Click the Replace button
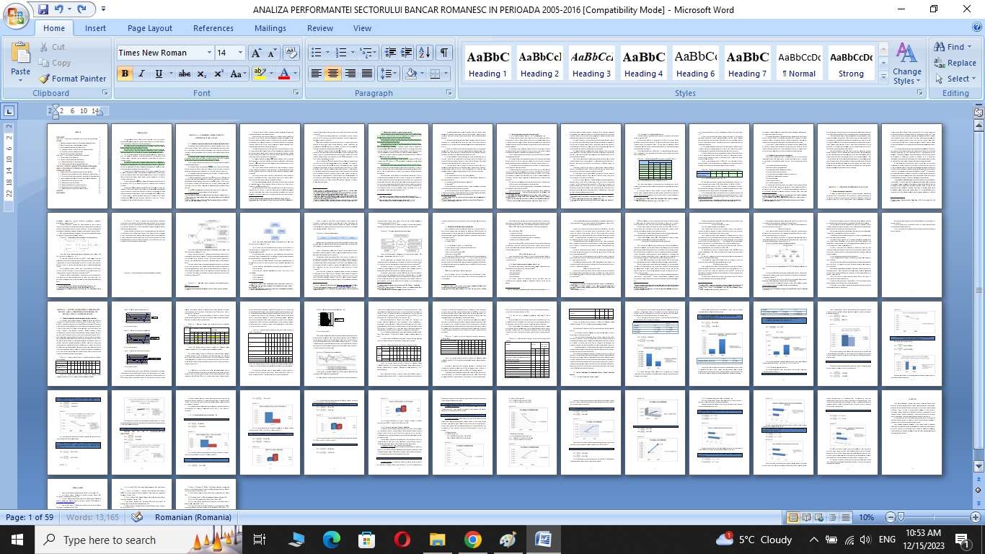 coord(955,63)
